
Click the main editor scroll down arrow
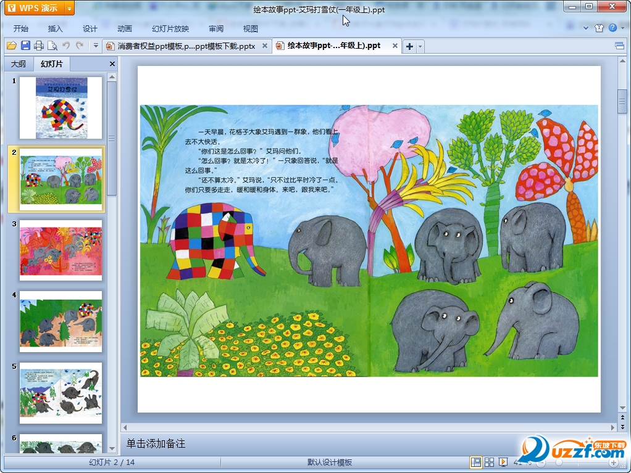point(622,408)
